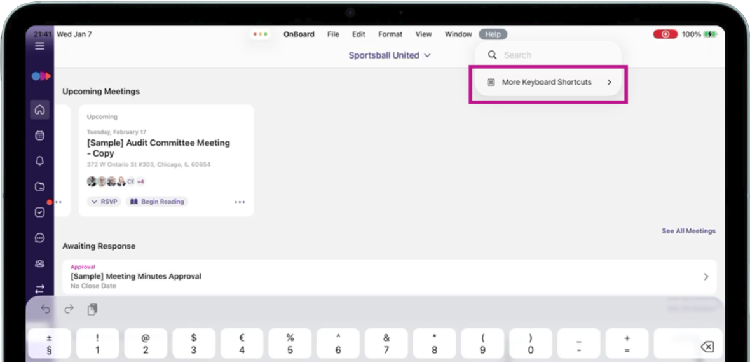This screenshot has height=362, width=750.
Task: Open the notifications bell in the sidebar
Action: [39, 161]
